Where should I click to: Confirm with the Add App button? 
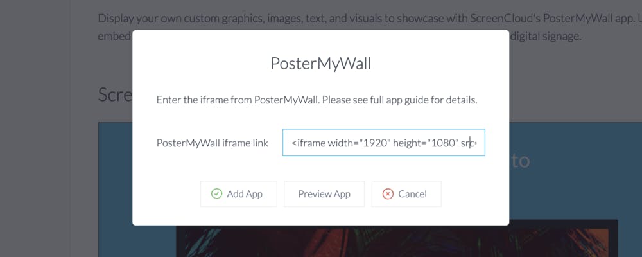click(x=239, y=193)
